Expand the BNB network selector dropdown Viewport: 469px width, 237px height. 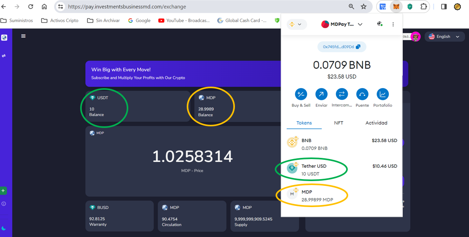pos(296,24)
